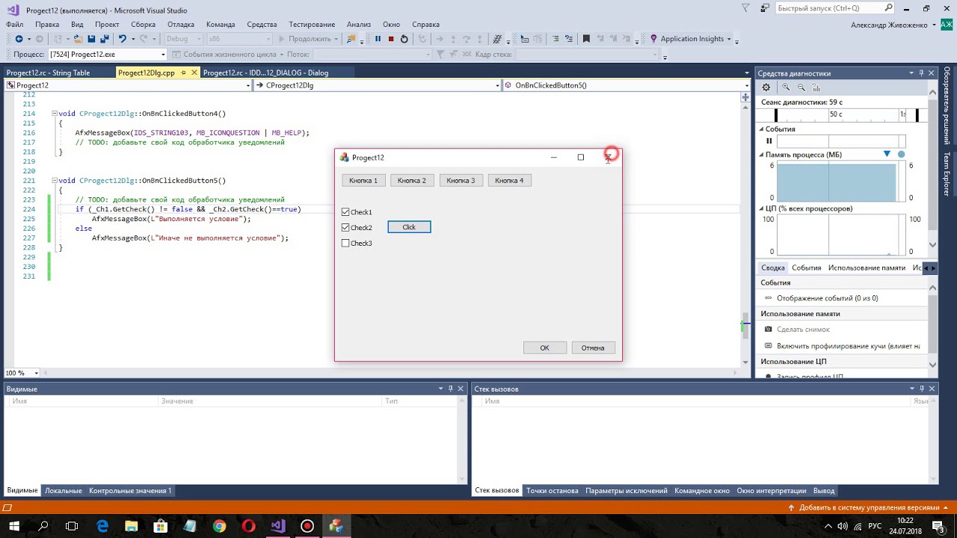Reset diagnostics view chart icon

[x=816, y=87]
